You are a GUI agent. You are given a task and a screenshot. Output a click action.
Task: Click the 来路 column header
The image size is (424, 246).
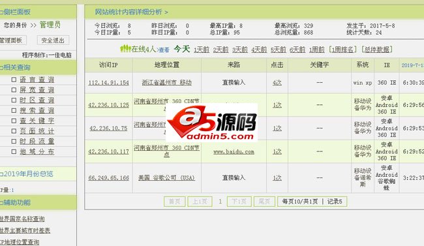pos(234,65)
